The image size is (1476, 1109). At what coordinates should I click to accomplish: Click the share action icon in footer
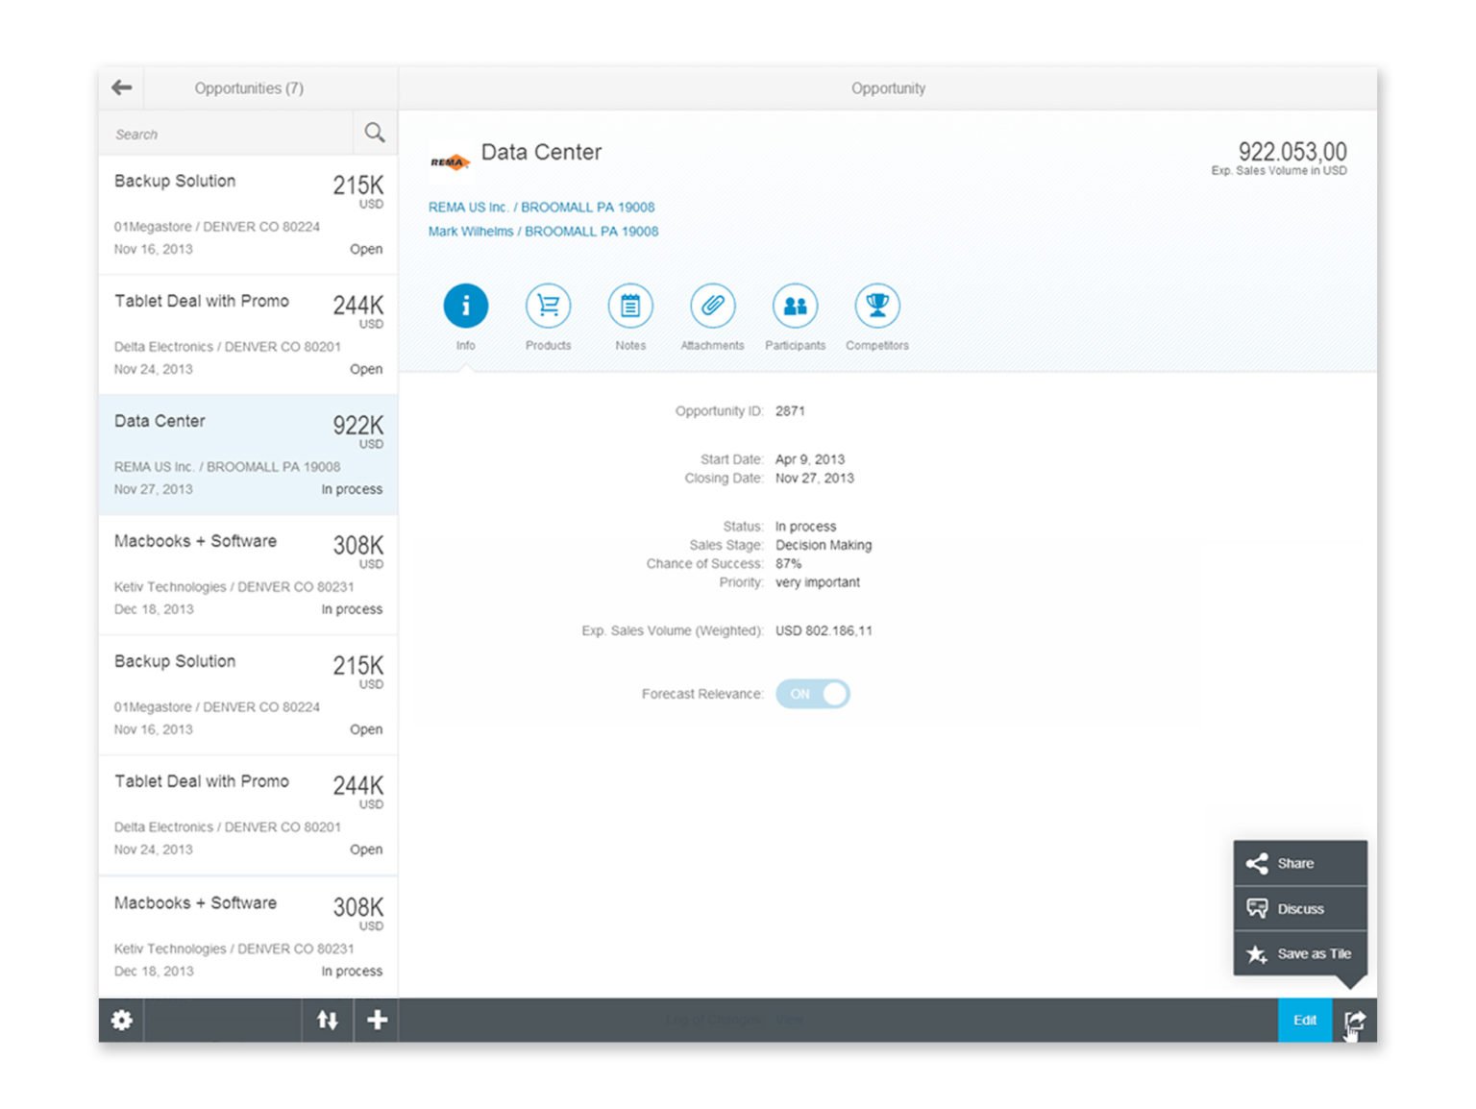pyautogui.click(x=1355, y=1020)
